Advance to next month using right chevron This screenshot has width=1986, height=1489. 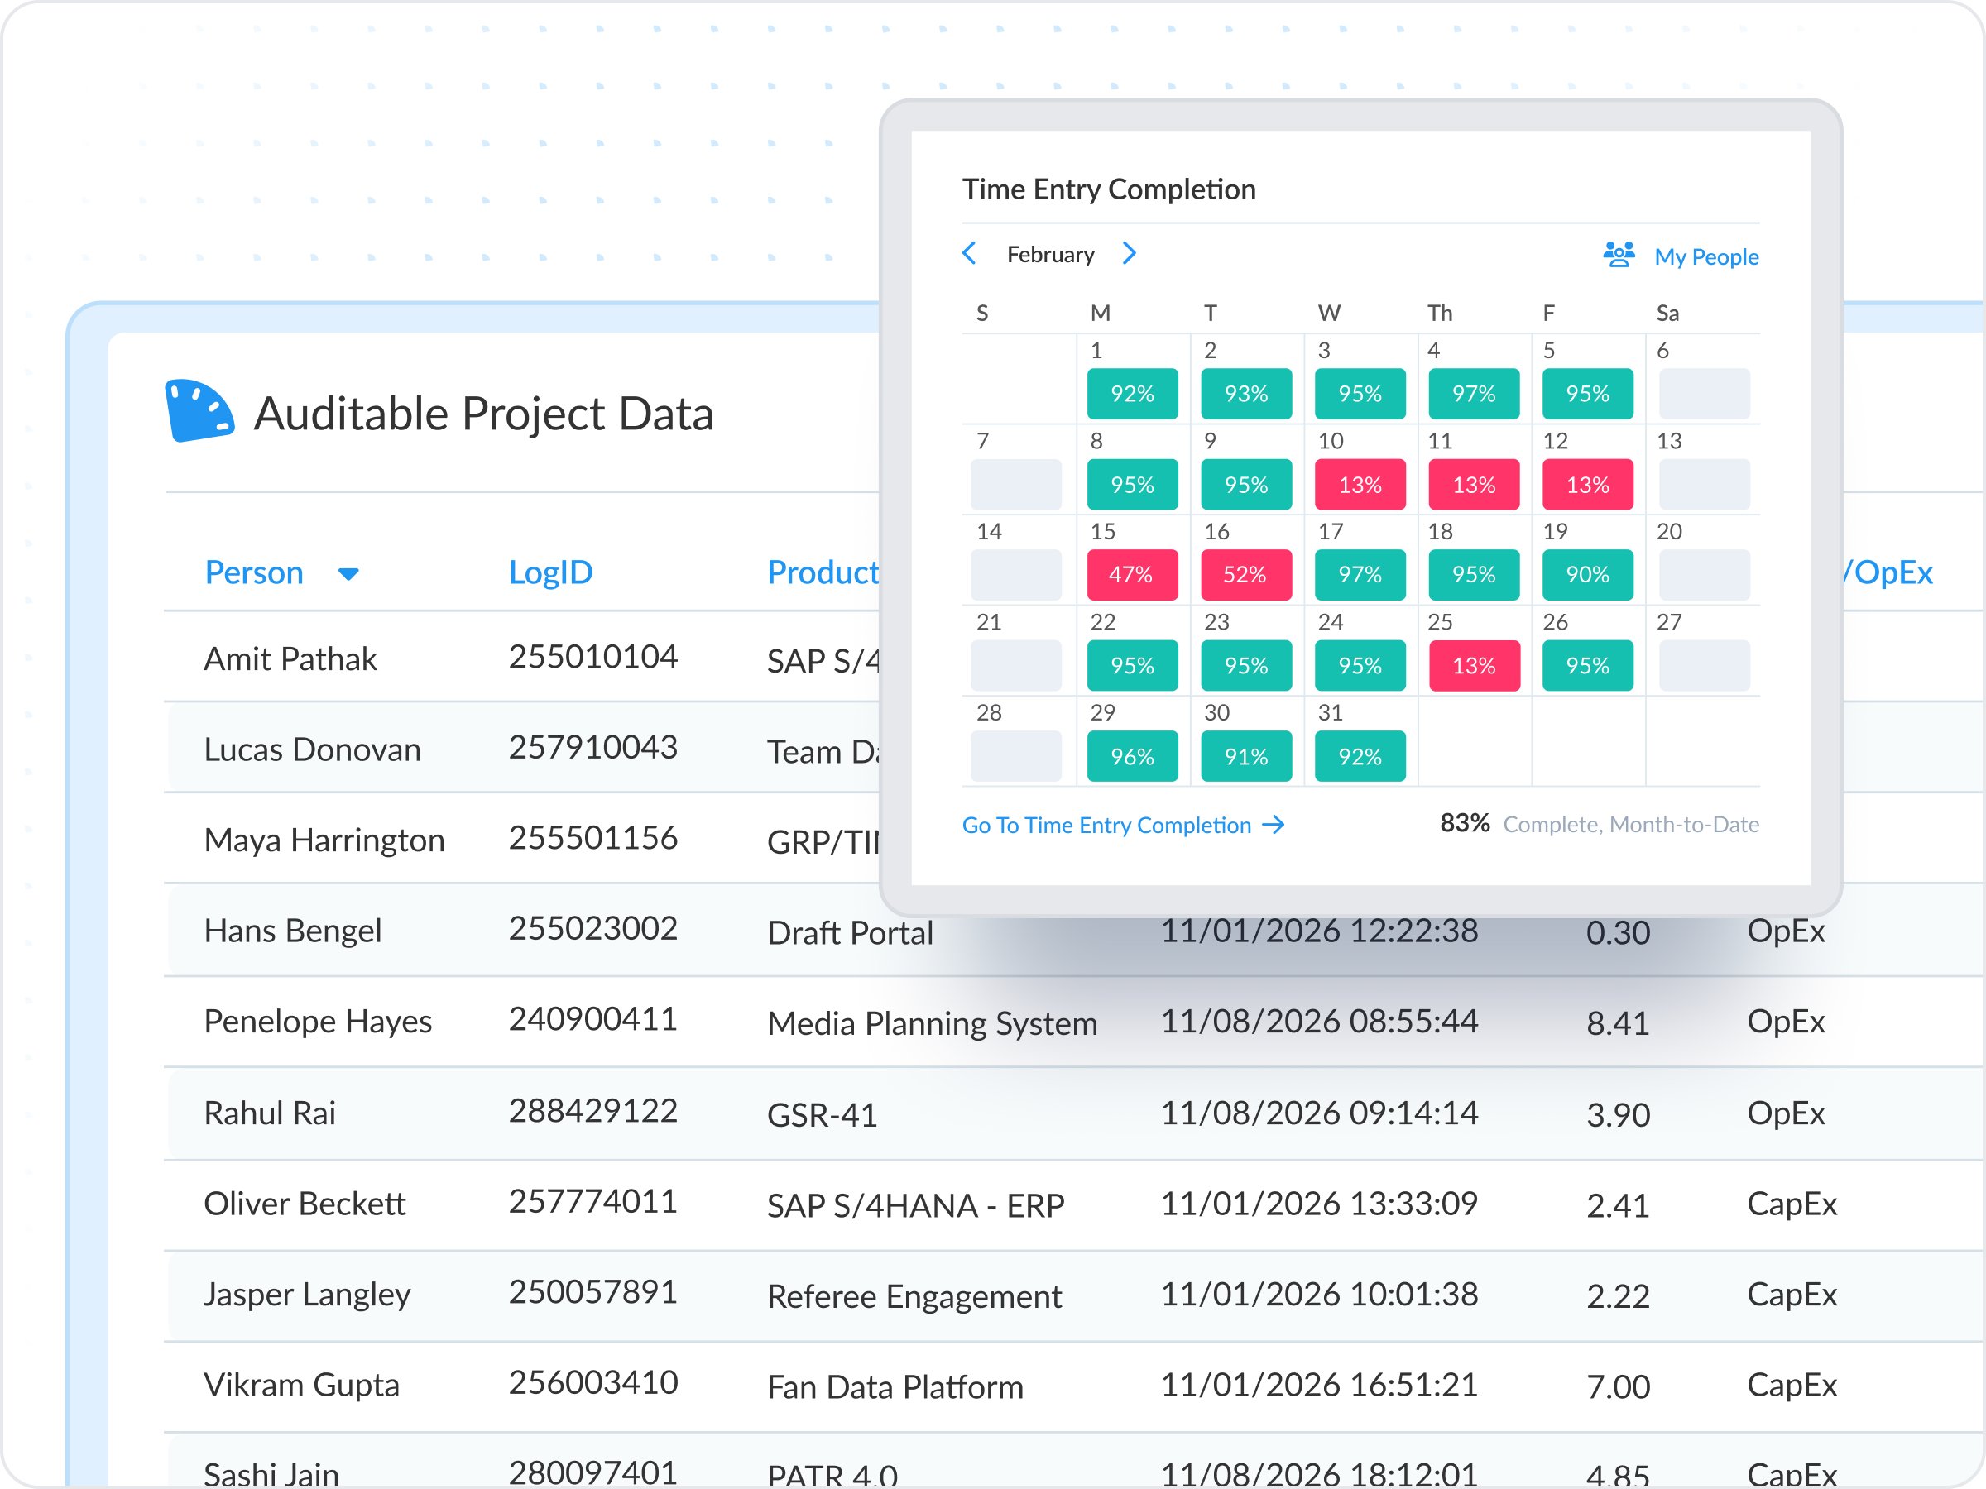pyautogui.click(x=1130, y=254)
